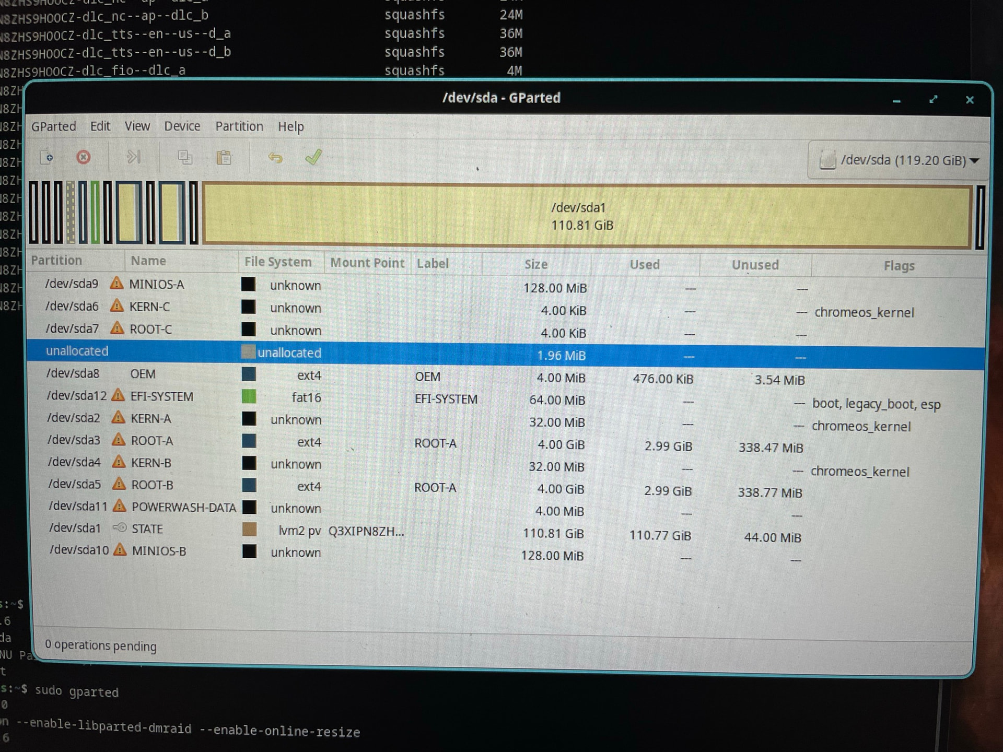The width and height of the screenshot is (1003, 752).
Task: Click the key icon on /dev/sda1 row
Action: [x=120, y=528]
